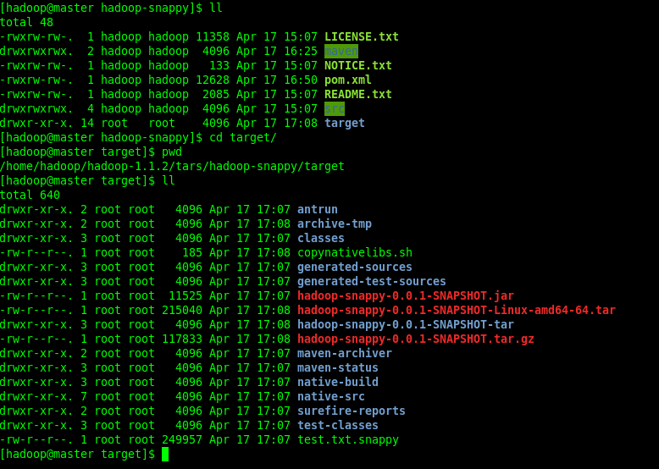
Task: Click the LICENSE.txt filename
Action: 362,37
